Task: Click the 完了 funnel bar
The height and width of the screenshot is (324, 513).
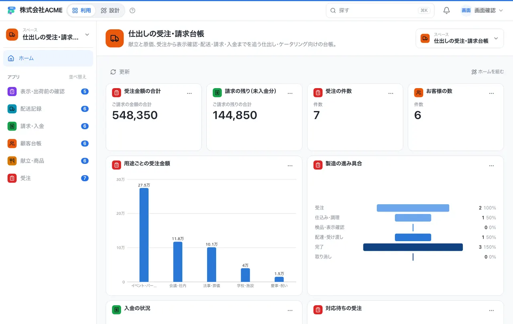Action: 413,247
